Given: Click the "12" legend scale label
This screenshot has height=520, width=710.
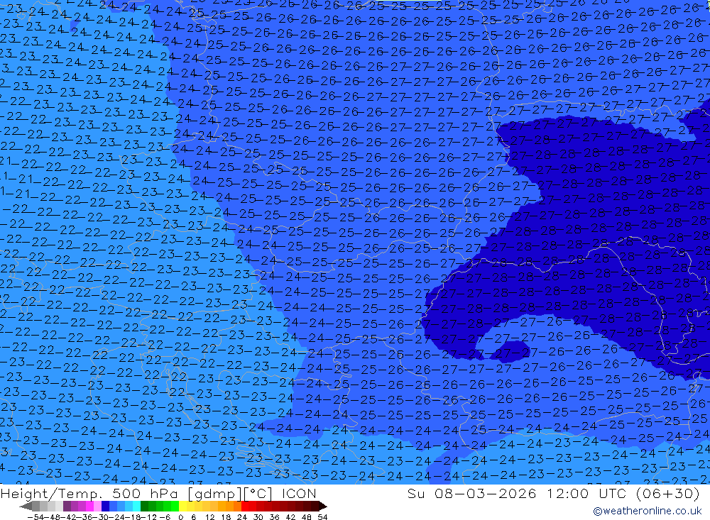Looking at the screenshot, I should 210,517.
